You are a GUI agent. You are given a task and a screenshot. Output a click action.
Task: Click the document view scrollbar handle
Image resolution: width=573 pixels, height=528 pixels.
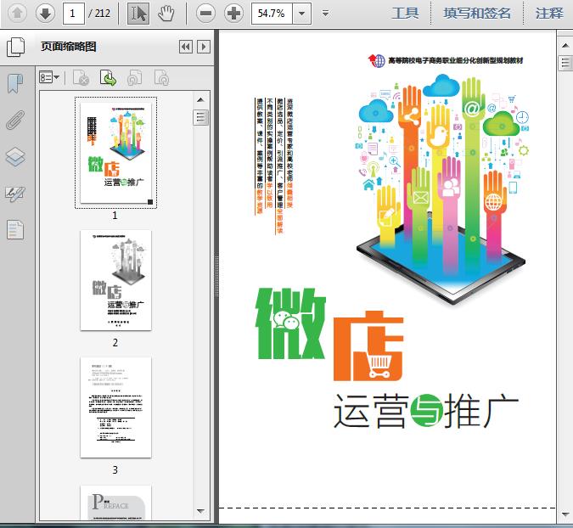tap(565, 63)
